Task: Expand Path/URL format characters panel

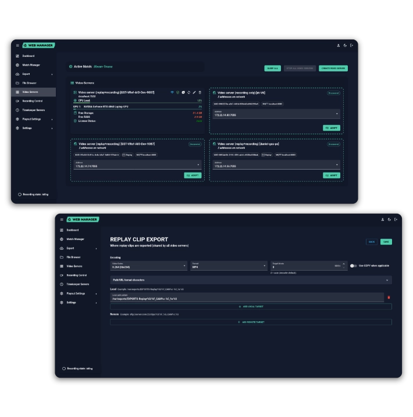Action: point(251,280)
